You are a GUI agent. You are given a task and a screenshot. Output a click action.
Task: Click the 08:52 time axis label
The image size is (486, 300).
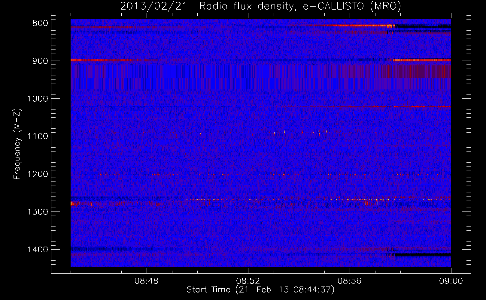tap(248, 281)
